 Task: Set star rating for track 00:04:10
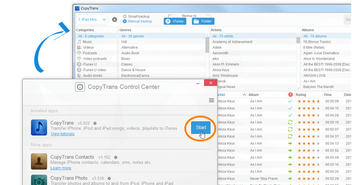pyautogui.click(x=308, y=108)
